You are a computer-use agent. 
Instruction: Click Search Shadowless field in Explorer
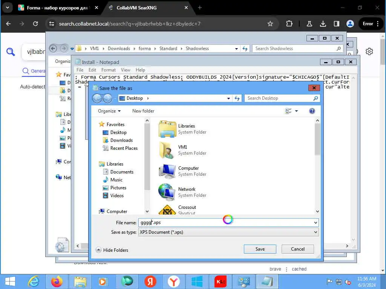(x=298, y=49)
